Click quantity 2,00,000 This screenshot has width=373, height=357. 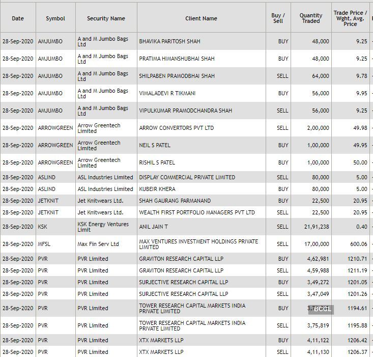[318, 128]
